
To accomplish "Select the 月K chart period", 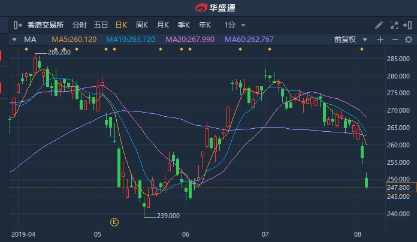I will [162, 25].
